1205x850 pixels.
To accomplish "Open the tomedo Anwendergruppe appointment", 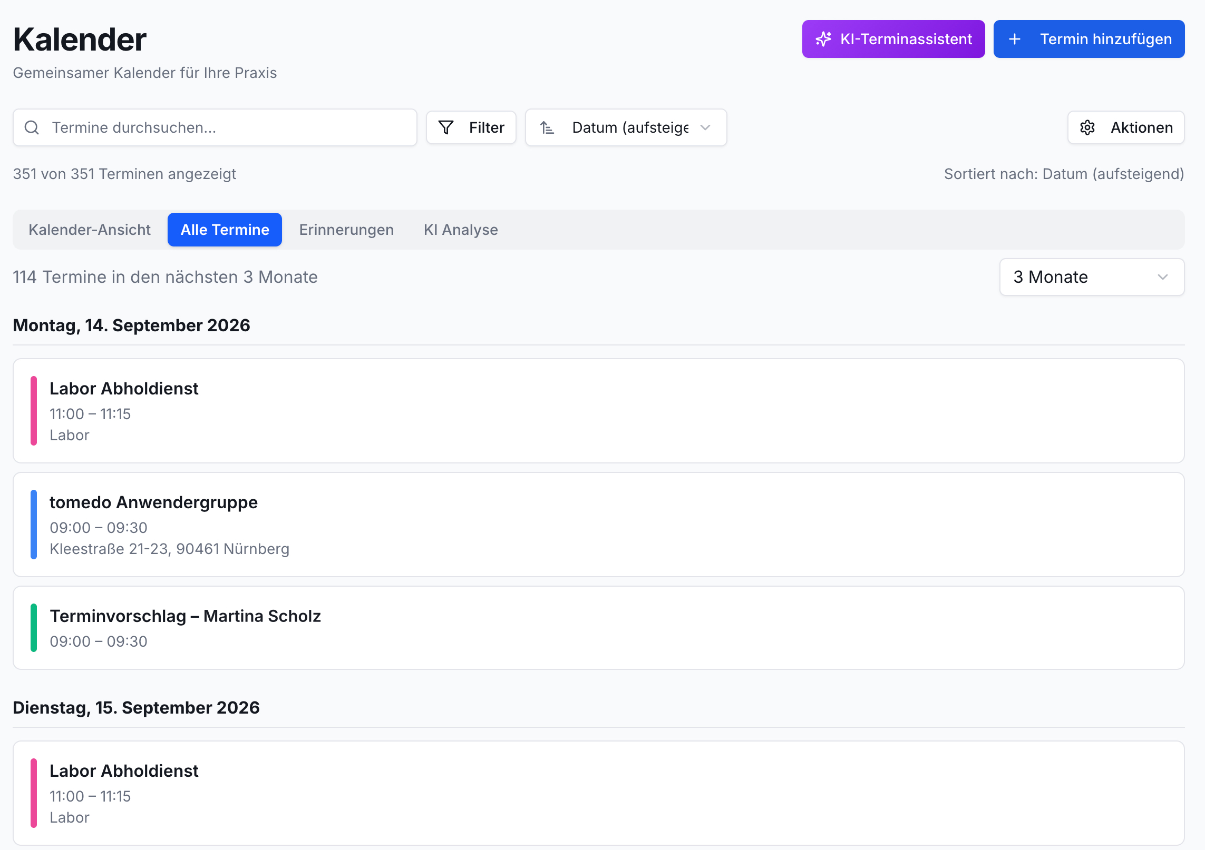I will pos(599,525).
